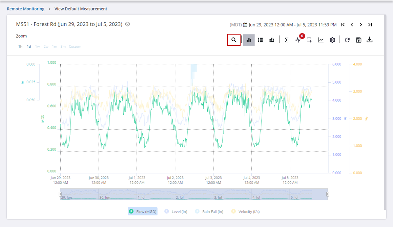This screenshot has width=393, height=227.
Task: Set zoom to 3m
Action: [63, 47]
